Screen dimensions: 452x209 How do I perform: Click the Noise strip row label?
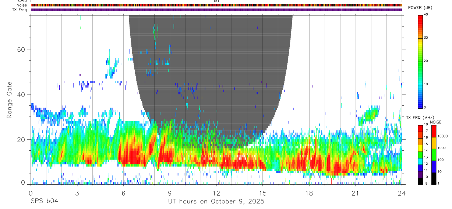pos(22,5)
